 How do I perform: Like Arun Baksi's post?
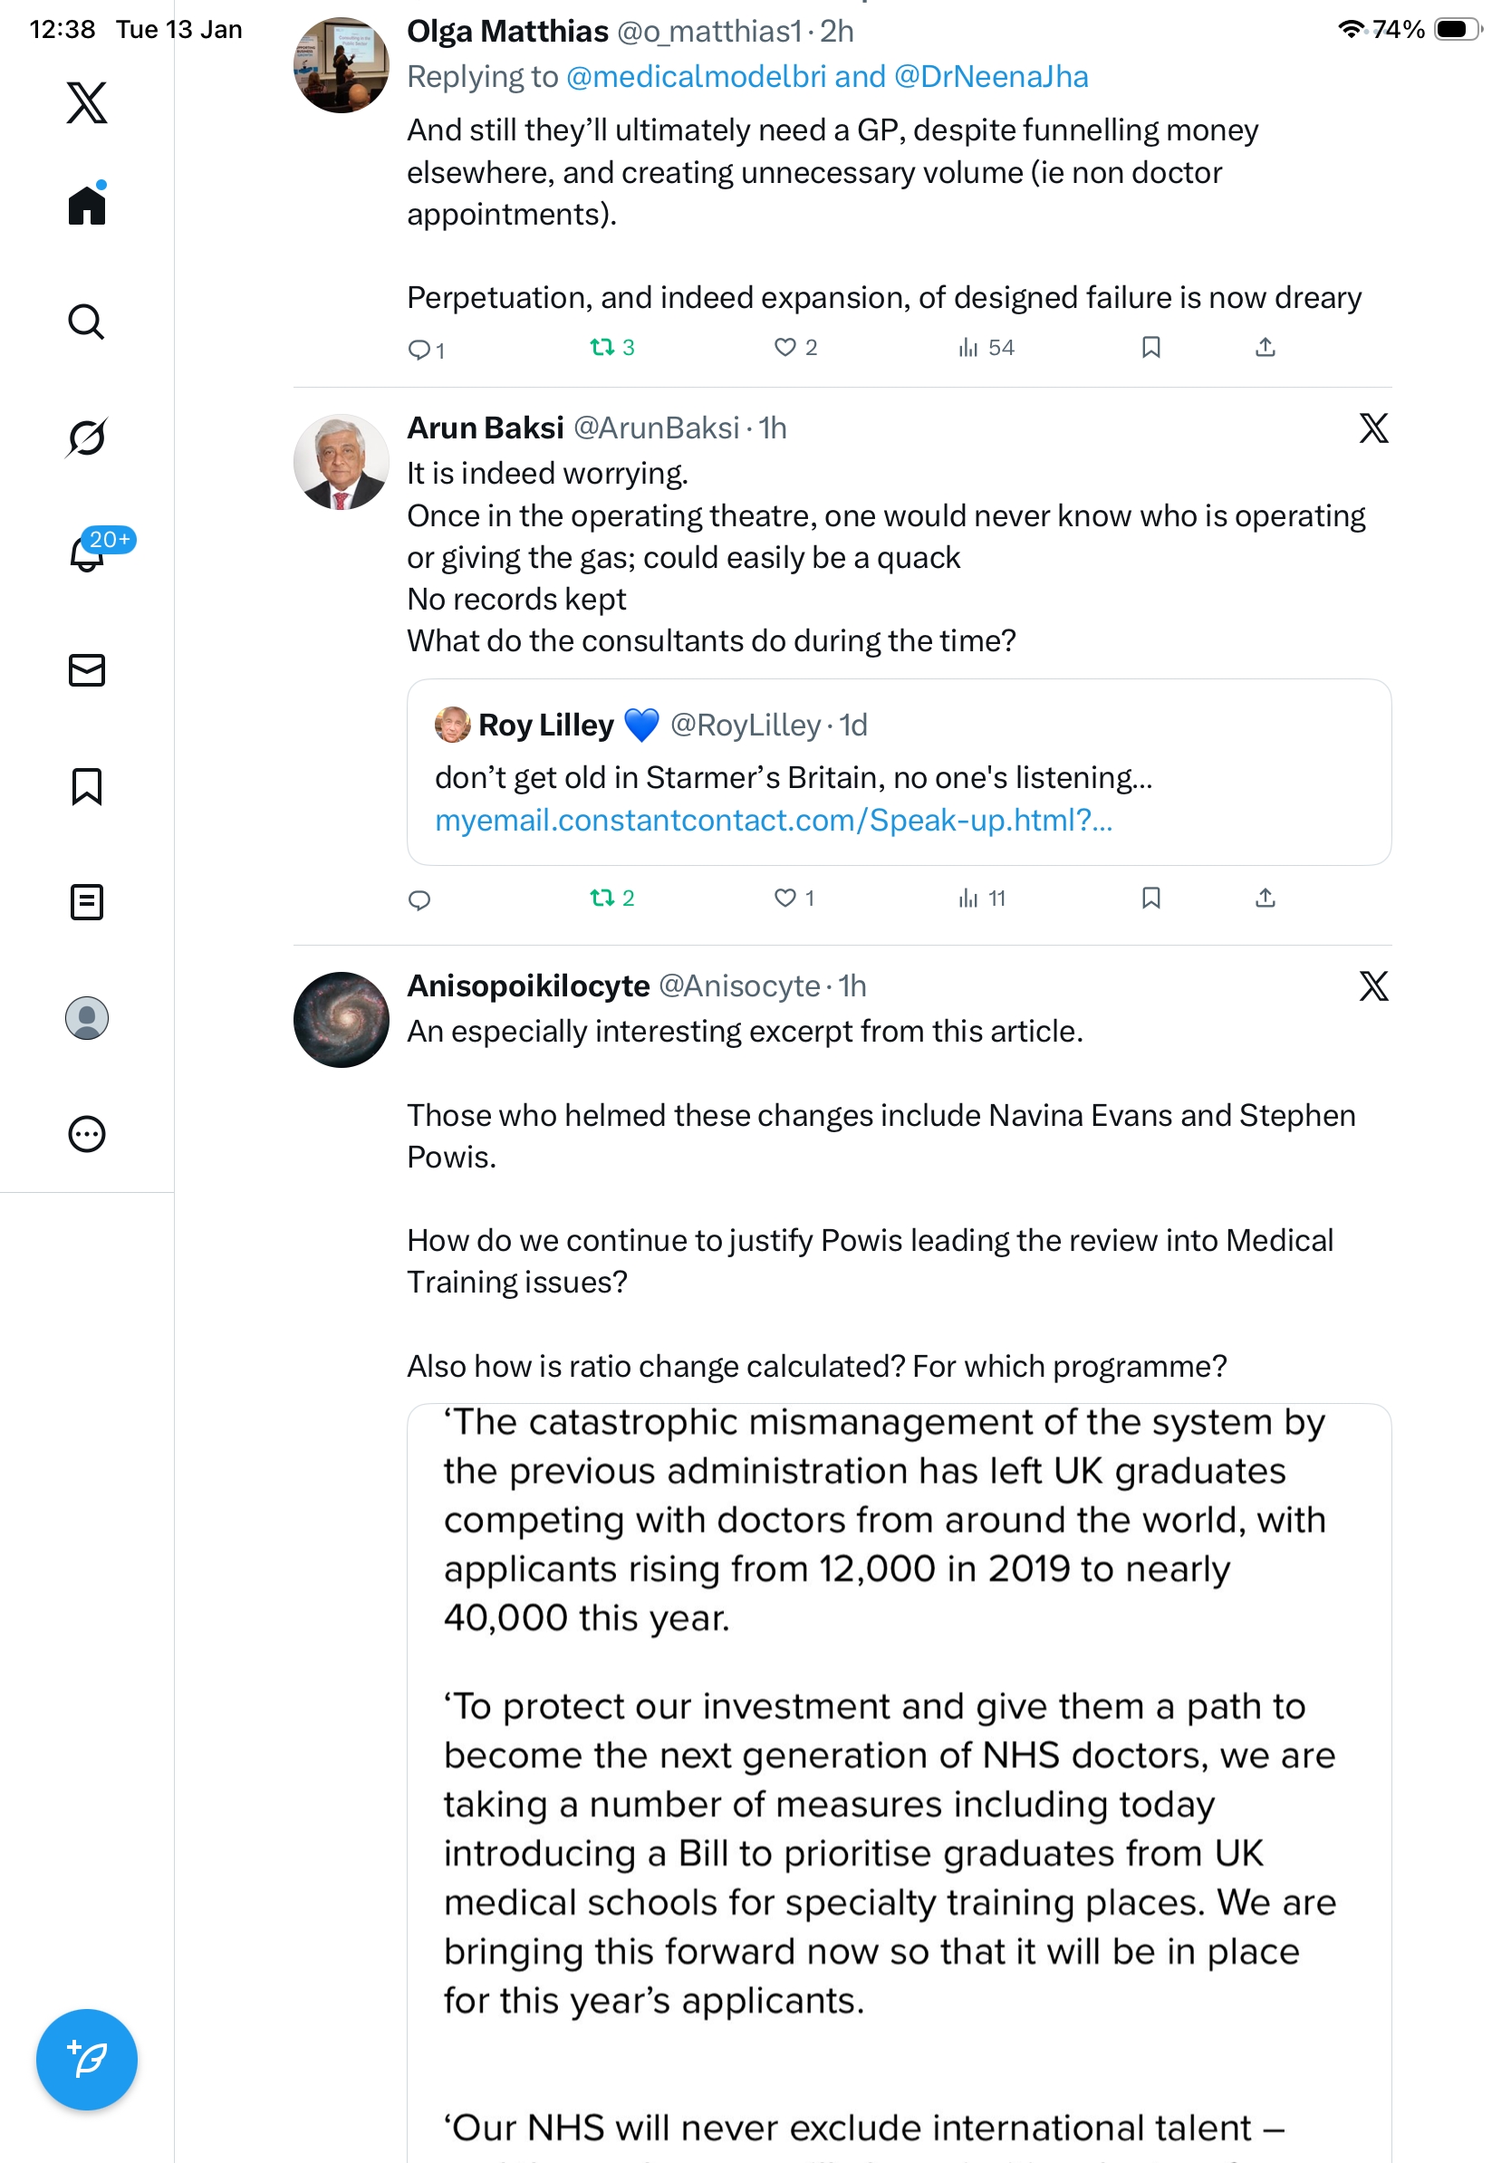tap(784, 898)
